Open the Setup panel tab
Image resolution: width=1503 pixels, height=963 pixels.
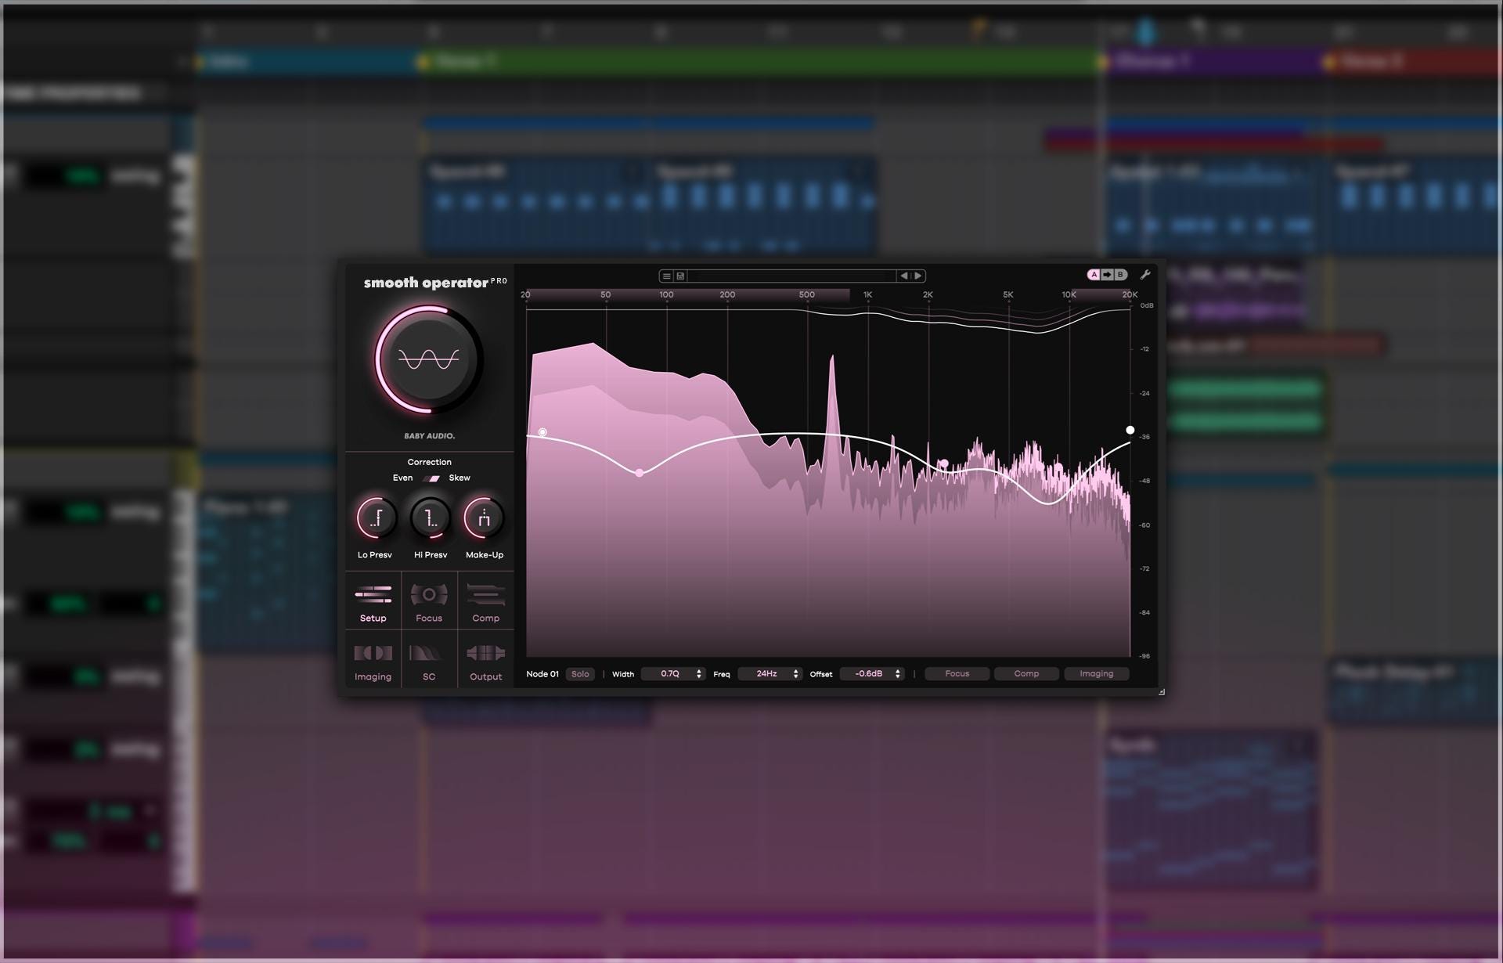[x=373, y=601]
